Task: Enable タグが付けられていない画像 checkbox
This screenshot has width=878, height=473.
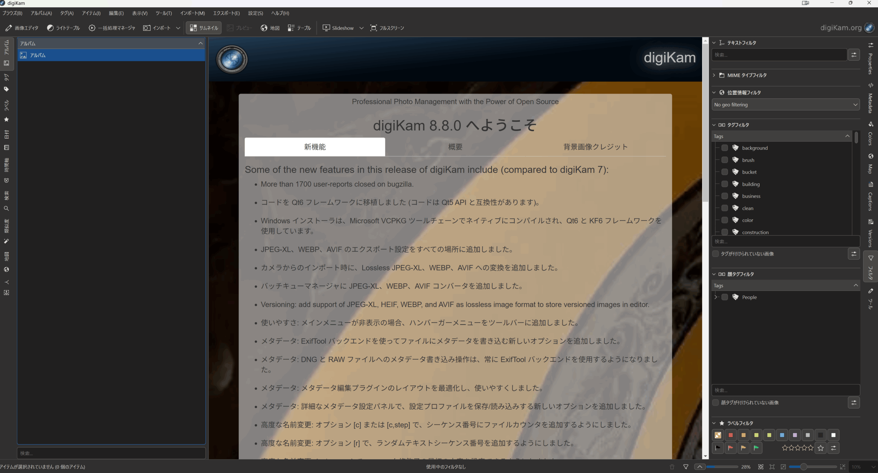Action: (716, 254)
